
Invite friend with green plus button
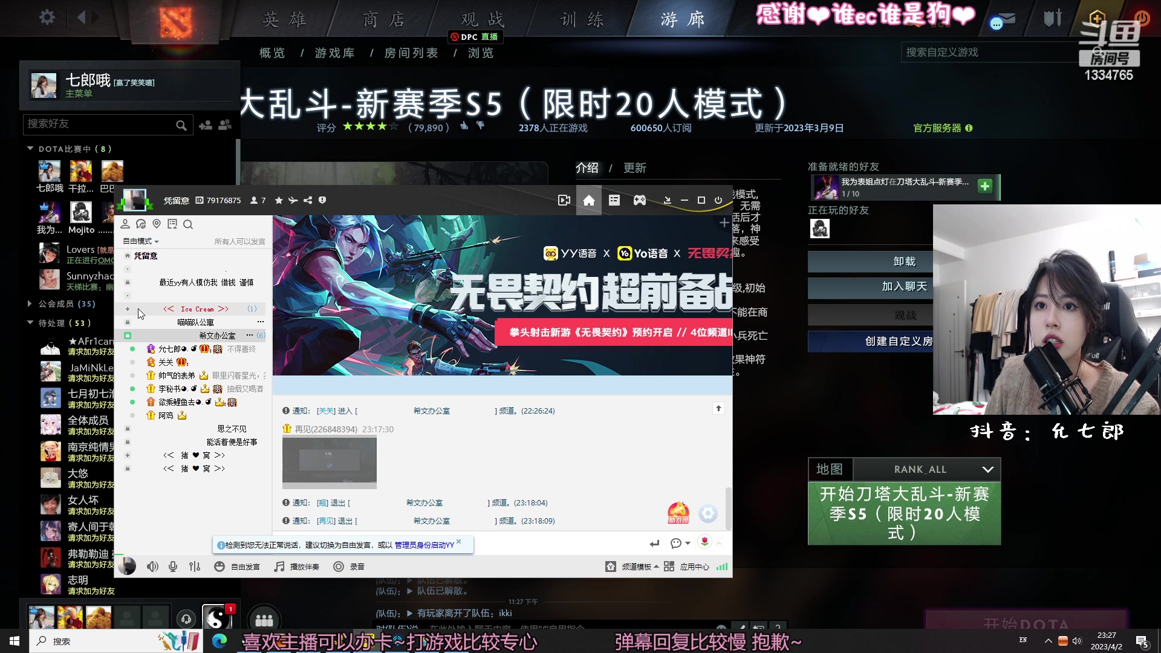pyautogui.click(x=985, y=186)
